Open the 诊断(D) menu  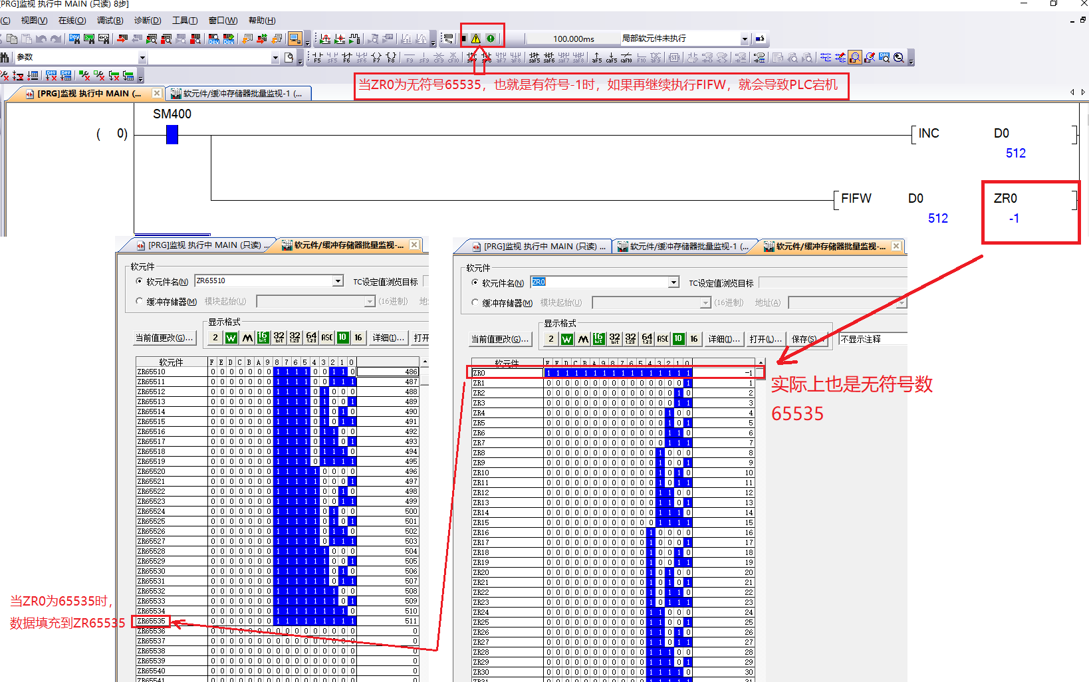point(148,21)
